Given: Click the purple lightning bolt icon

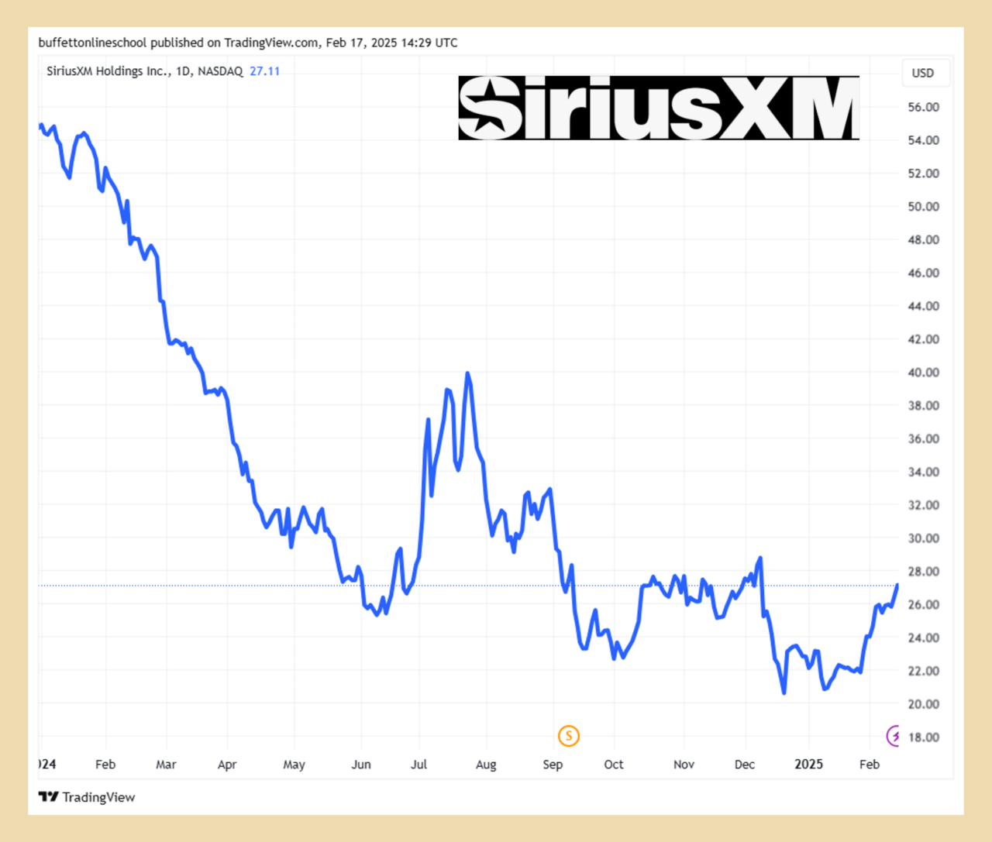Looking at the screenshot, I should pyautogui.click(x=894, y=736).
